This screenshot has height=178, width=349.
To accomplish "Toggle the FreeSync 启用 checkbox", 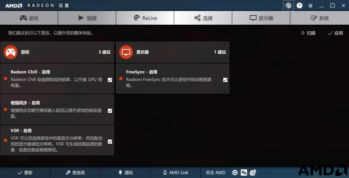I will (x=225, y=80).
